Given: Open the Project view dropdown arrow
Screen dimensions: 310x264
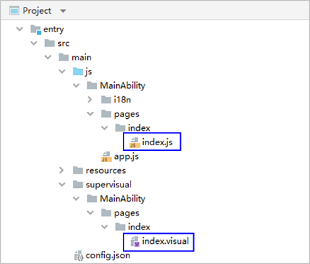Looking at the screenshot, I should coord(63,11).
